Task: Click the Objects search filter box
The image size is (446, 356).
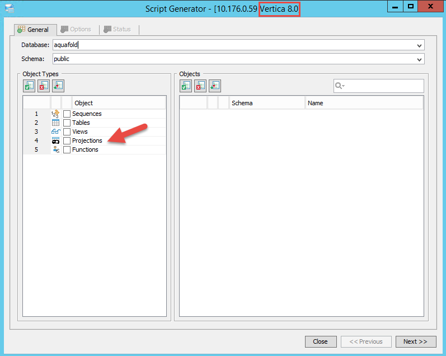Action: pos(379,86)
